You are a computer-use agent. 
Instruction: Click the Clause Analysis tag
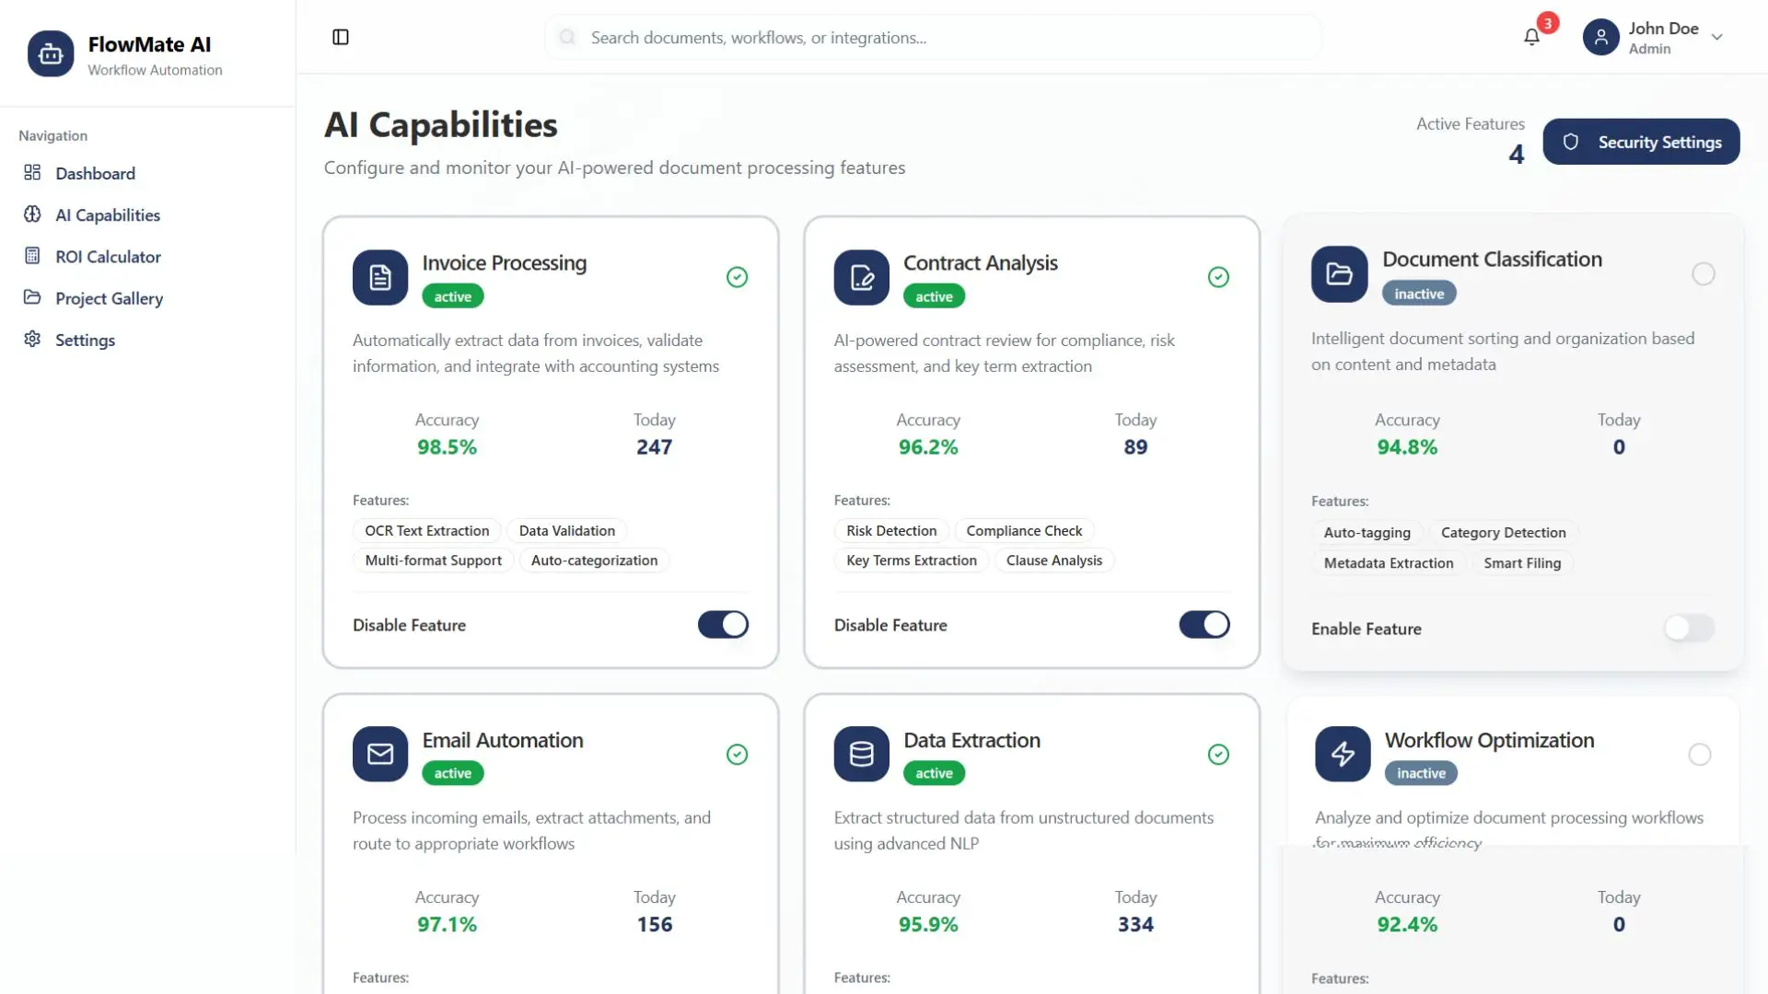click(1054, 560)
